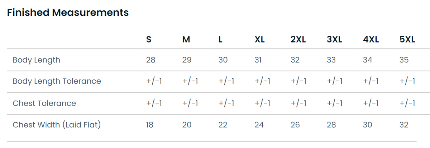
Task: Click the Body Length Tolerance row label
Action: coord(57,82)
